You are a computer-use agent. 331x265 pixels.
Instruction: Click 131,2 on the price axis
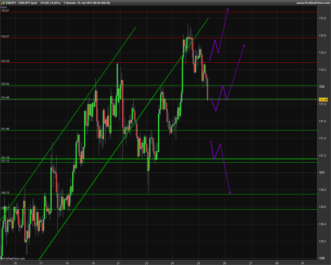coord(322,156)
